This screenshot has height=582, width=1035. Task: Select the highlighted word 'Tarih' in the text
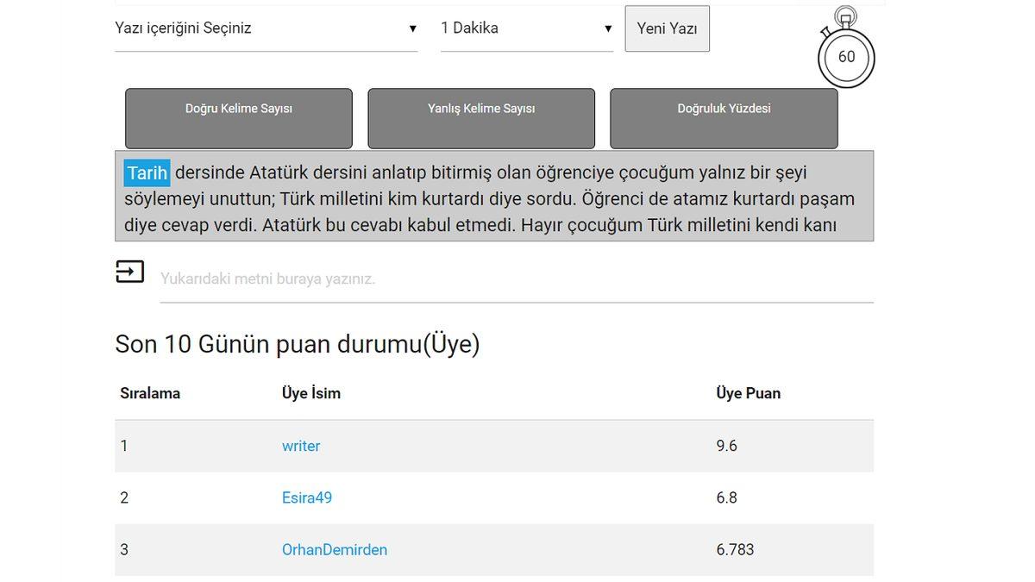(147, 172)
